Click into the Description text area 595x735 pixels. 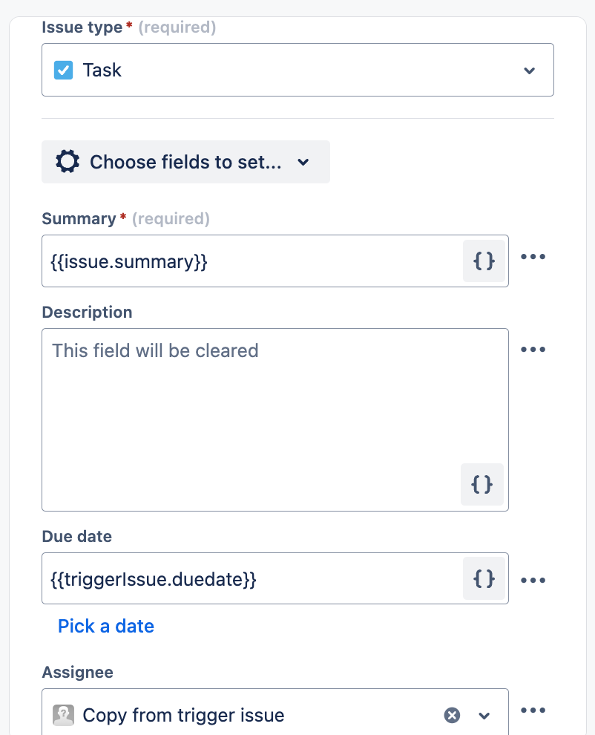click(x=252, y=416)
